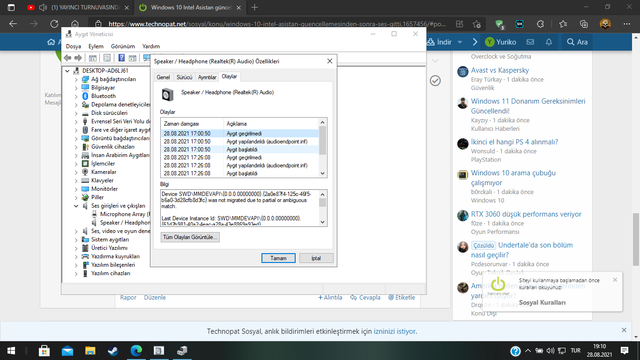
Task: Reload the Technopat page in Edge
Action: point(54,24)
